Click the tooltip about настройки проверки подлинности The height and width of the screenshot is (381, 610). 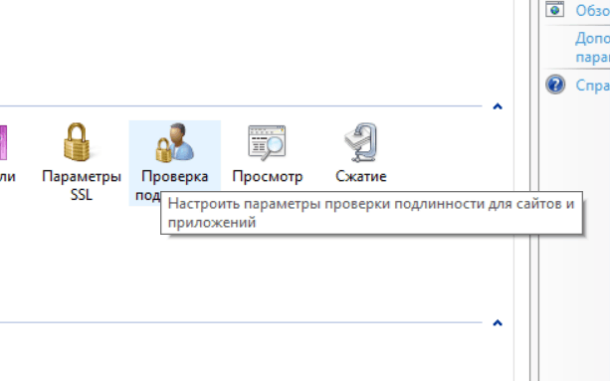coord(371,213)
